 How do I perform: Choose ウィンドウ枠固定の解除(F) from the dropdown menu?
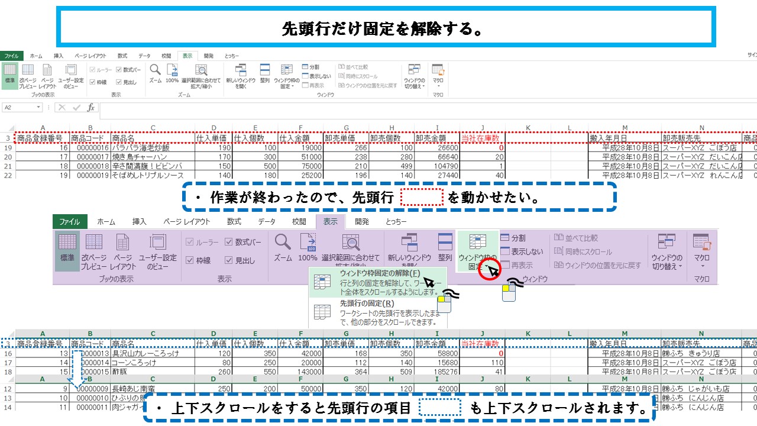378,282
